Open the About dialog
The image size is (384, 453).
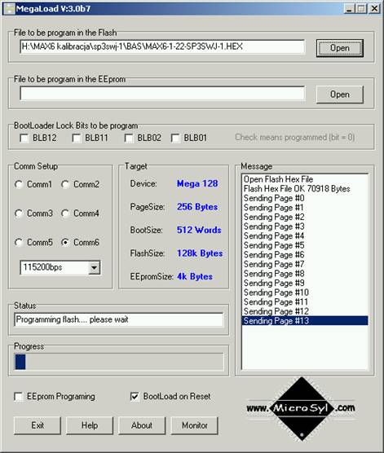(x=142, y=425)
